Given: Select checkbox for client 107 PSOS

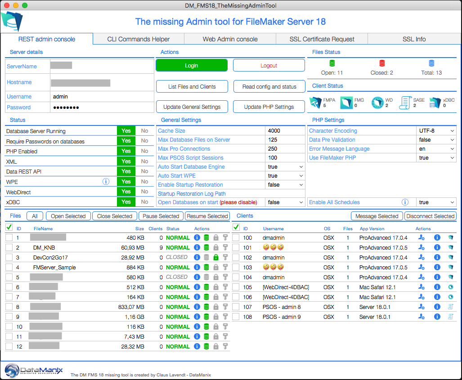Looking at the screenshot, I should 236,307.
